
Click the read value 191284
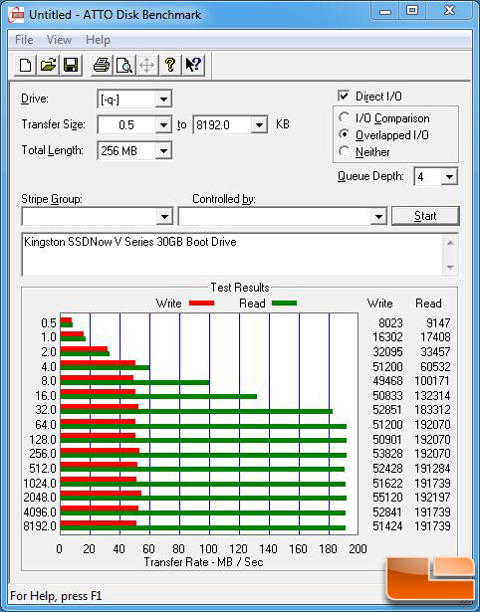tap(432, 468)
